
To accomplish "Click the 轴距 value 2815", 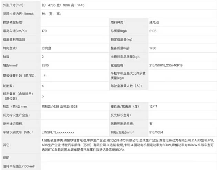I will [45, 65].
